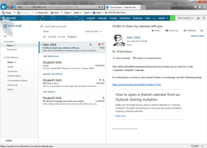Click the search magnifier icon
207x148 pixels.
(42, 26)
